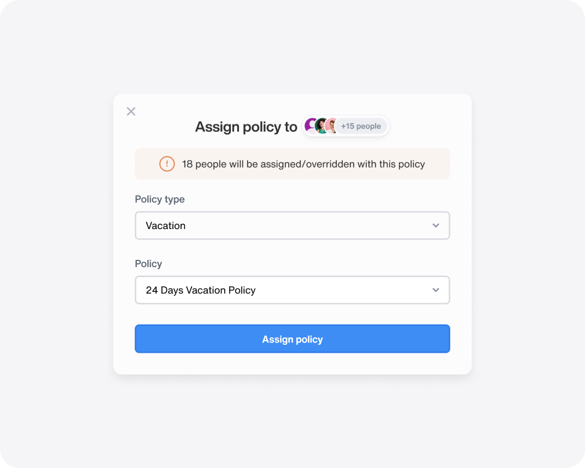The height and width of the screenshot is (468, 585).
Task: Click inside the Vacation policy type field
Action: [246, 225]
